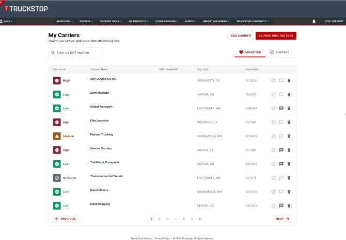Open the Dave user account dropdown

[x=8, y=21]
